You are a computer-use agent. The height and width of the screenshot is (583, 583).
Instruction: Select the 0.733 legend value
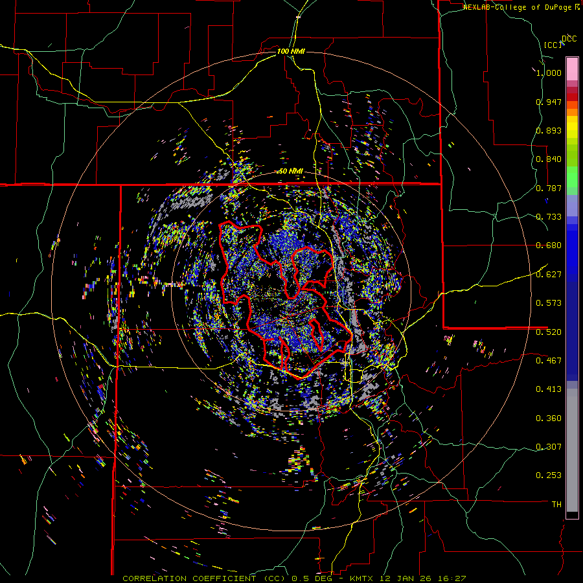point(549,217)
